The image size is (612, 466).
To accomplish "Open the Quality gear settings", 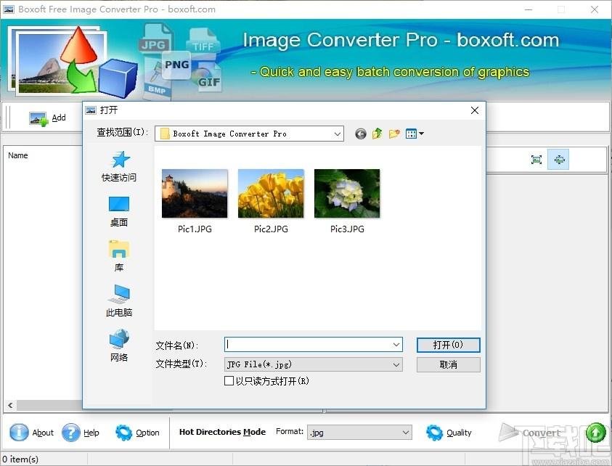I will pos(434,433).
